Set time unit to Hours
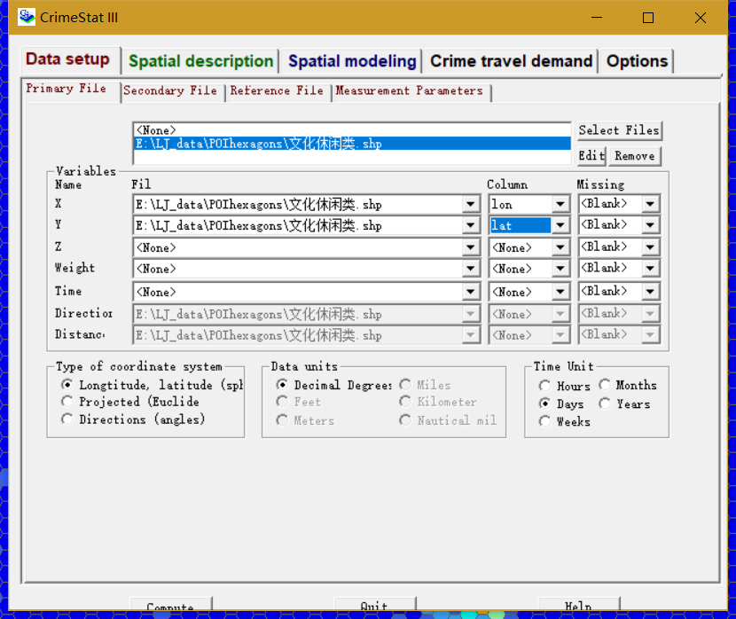Image resolution: width=736 pixels, height=619 pixels. 544,386
